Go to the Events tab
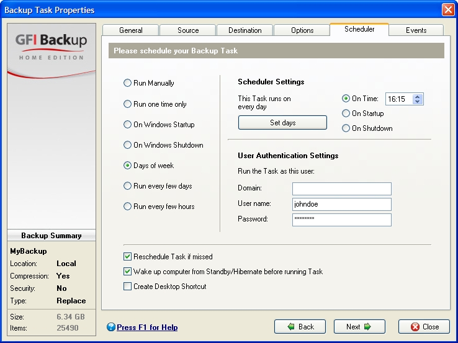 [416, 30]
